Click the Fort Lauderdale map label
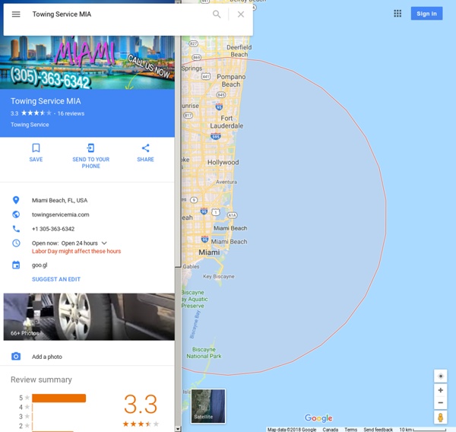 coord(226,122)
